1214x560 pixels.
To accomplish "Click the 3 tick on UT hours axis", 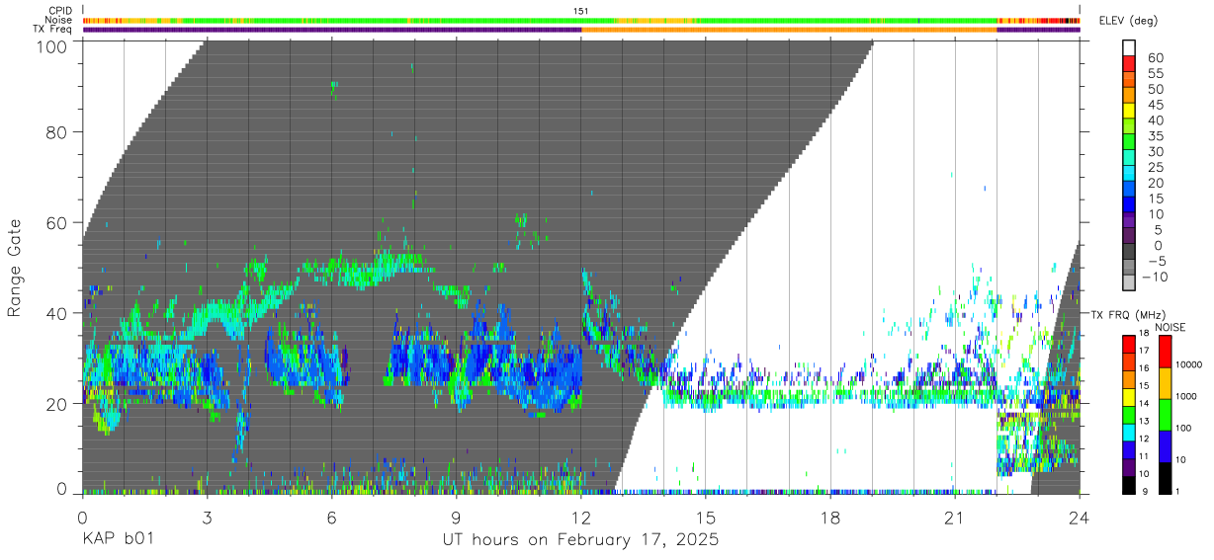I will click(207, 518).
